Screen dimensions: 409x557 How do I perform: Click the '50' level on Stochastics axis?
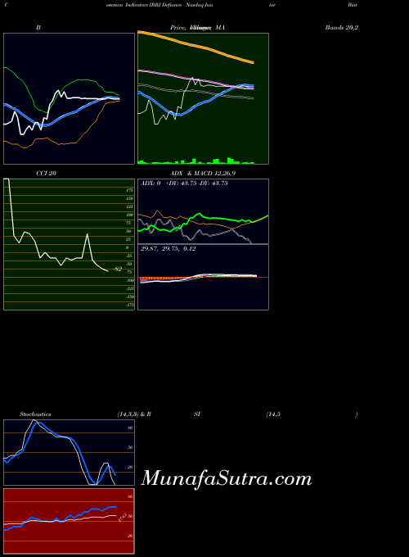pos(130,447)
